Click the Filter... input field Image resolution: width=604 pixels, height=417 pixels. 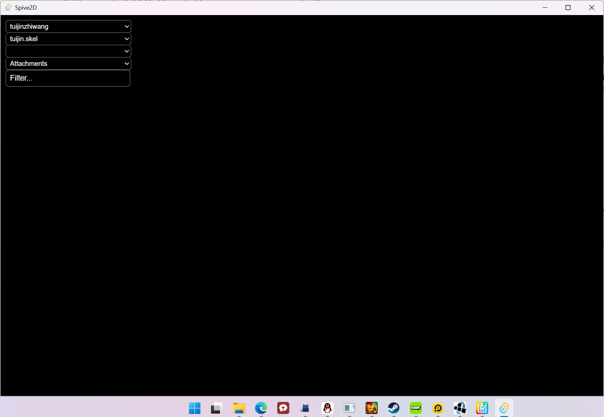tap(68, 78)
